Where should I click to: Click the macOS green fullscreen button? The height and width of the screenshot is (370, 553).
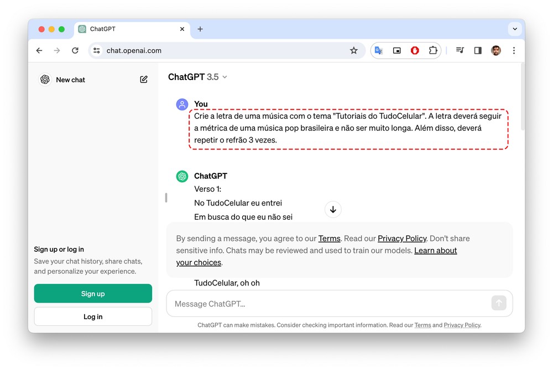(x=61, y=29)
